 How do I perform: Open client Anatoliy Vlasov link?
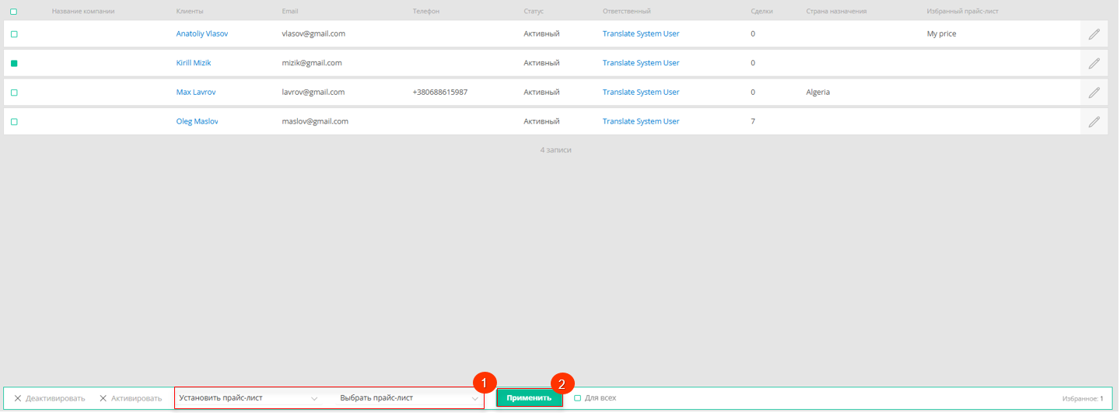[202, 34]
